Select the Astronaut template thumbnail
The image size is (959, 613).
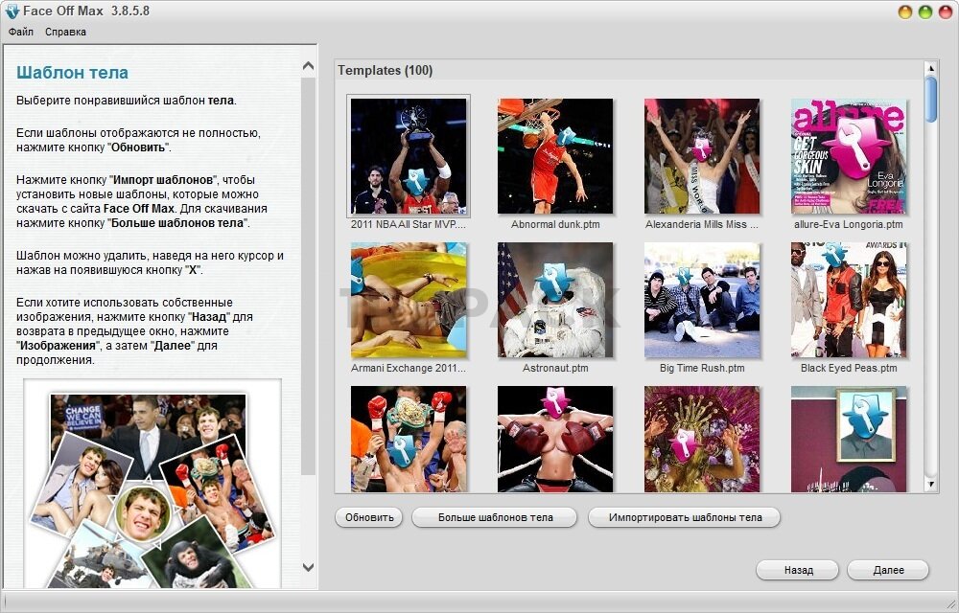[x=555, y=300]
